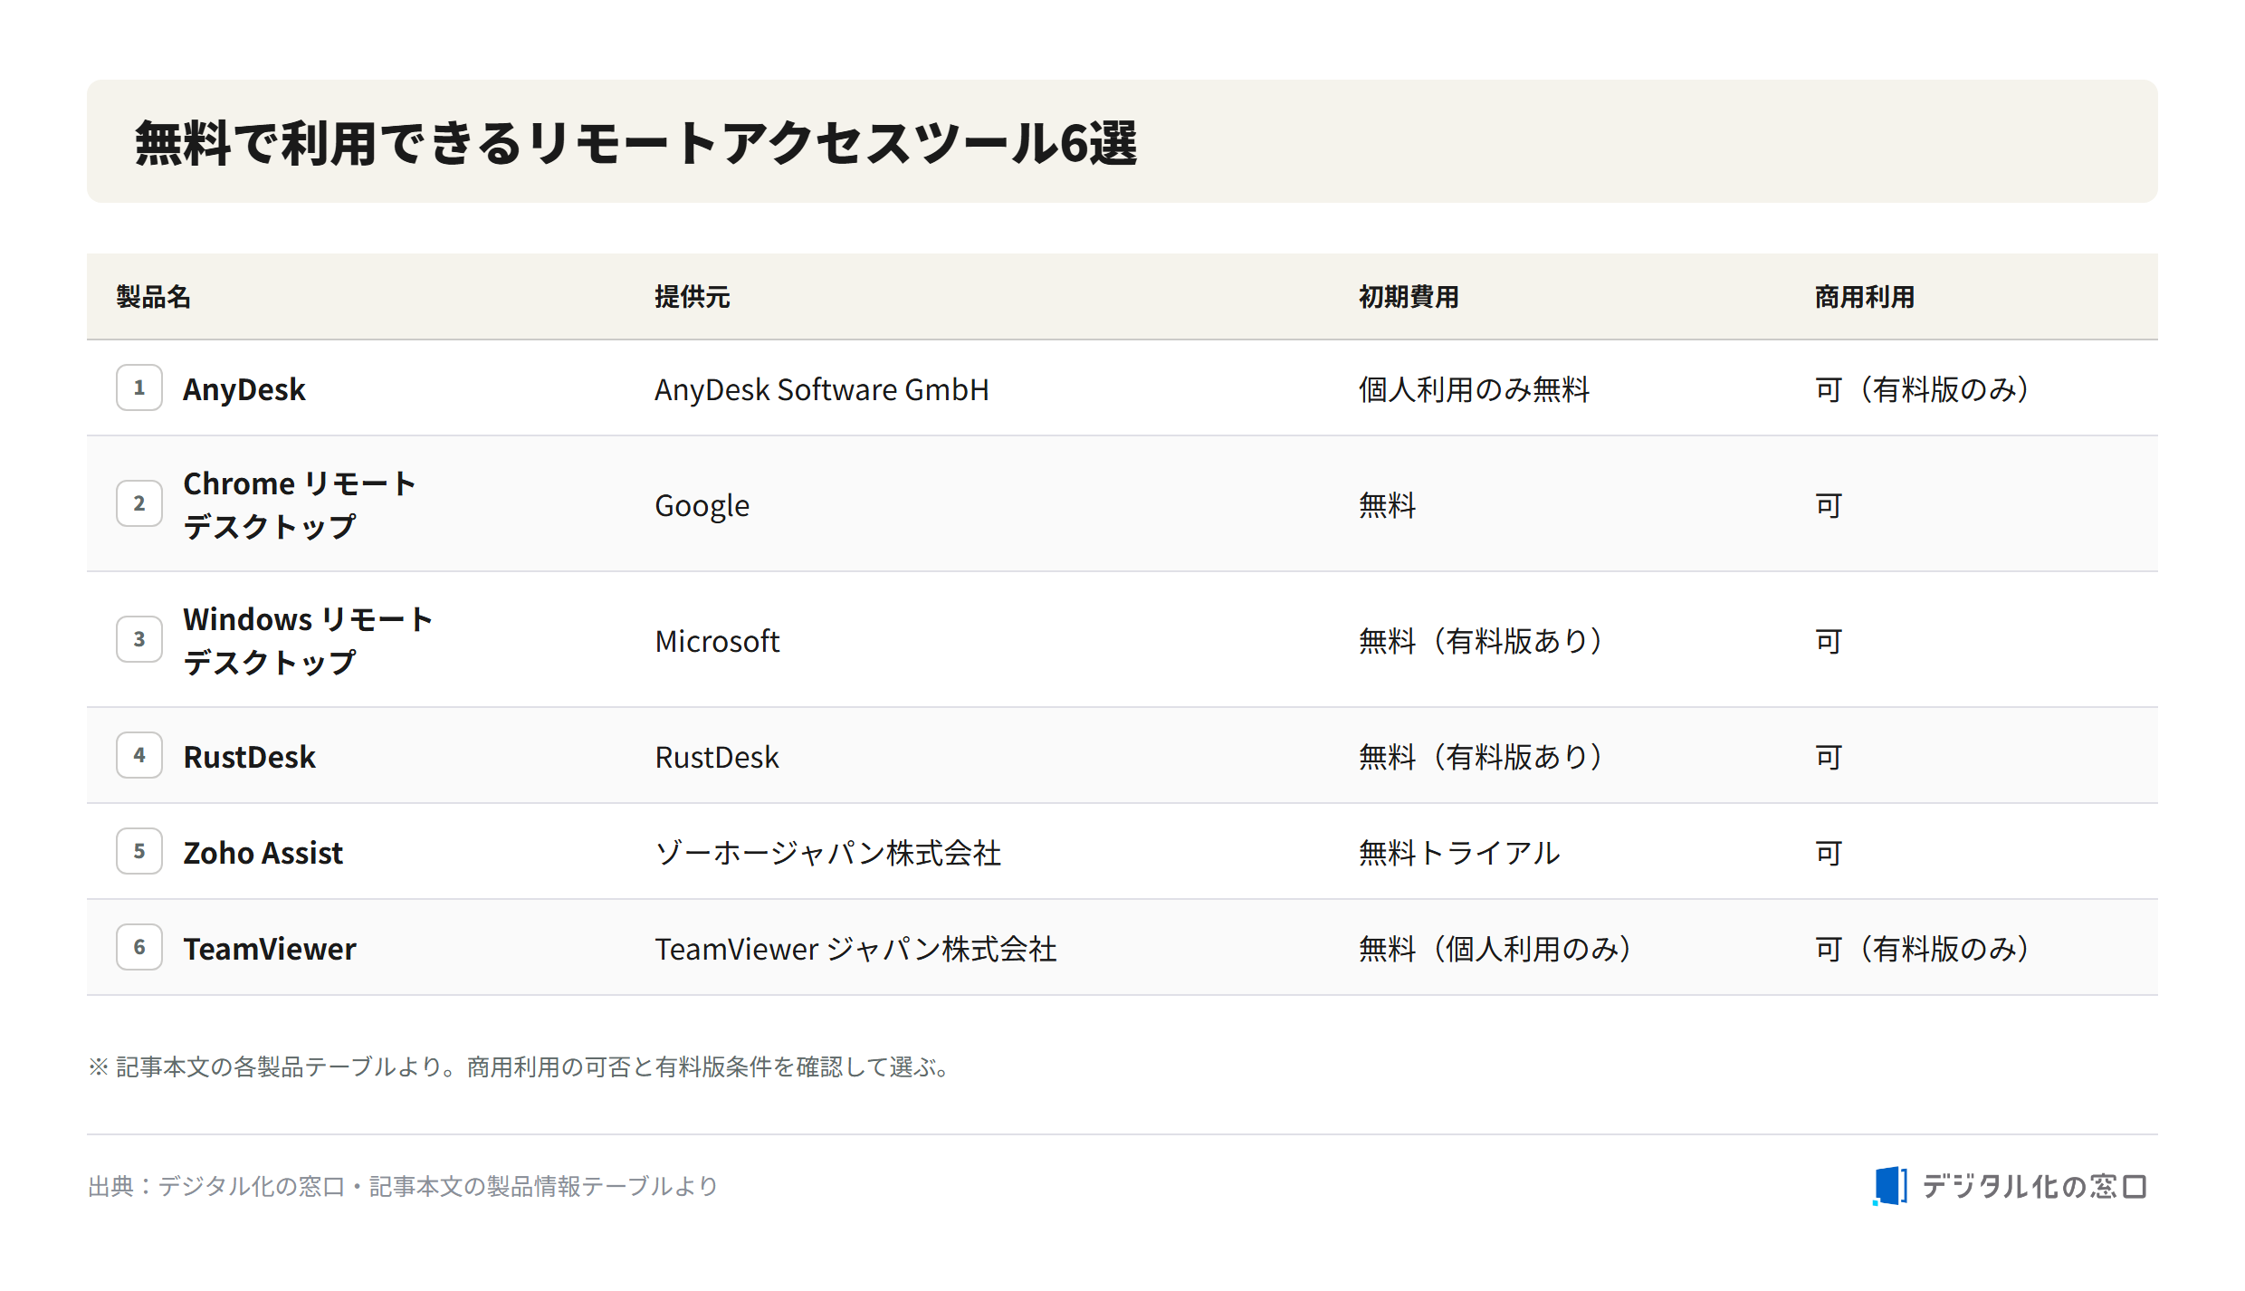Click the 商用利用 column header
2245x1291 pixels.
coord(1865,297)
